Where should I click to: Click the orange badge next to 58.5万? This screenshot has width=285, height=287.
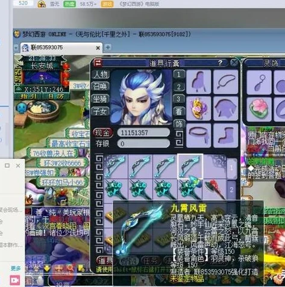coord(107,4)
